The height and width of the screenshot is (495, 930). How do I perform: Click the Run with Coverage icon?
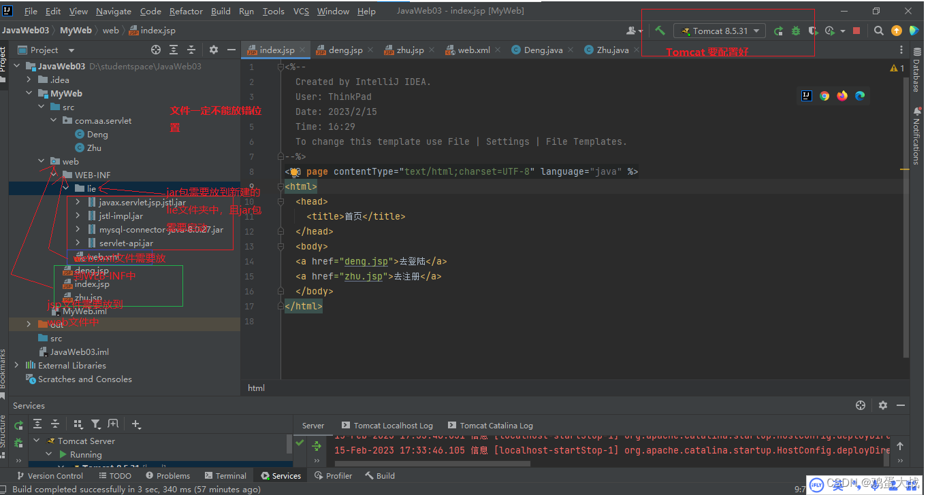tap(814, 31)
